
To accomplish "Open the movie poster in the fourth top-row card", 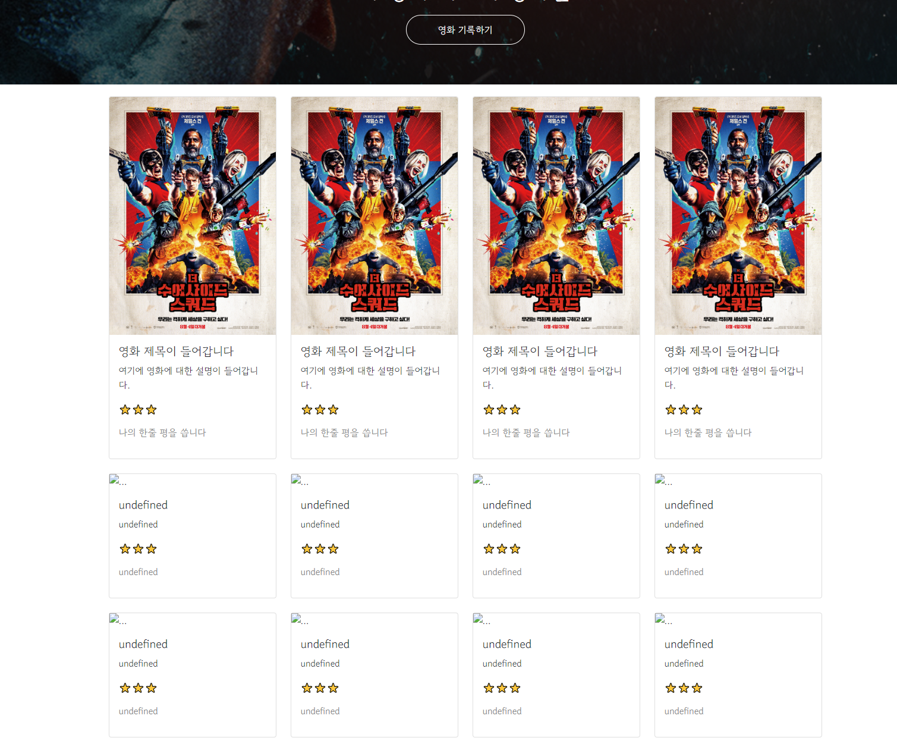I will 738,216.
